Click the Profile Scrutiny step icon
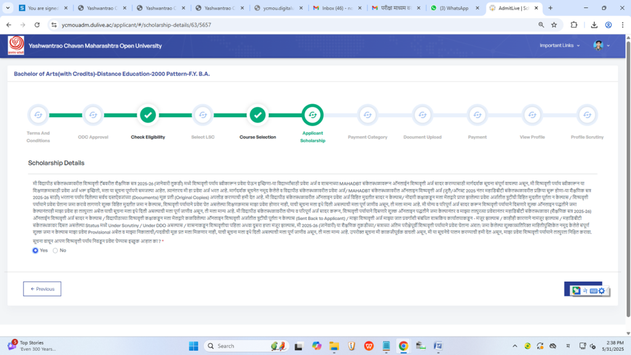The width and height of the screenshot is (631, 355). pos(587,115)
